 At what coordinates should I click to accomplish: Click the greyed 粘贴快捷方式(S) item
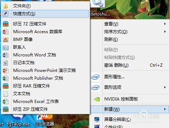coord(130,57)
